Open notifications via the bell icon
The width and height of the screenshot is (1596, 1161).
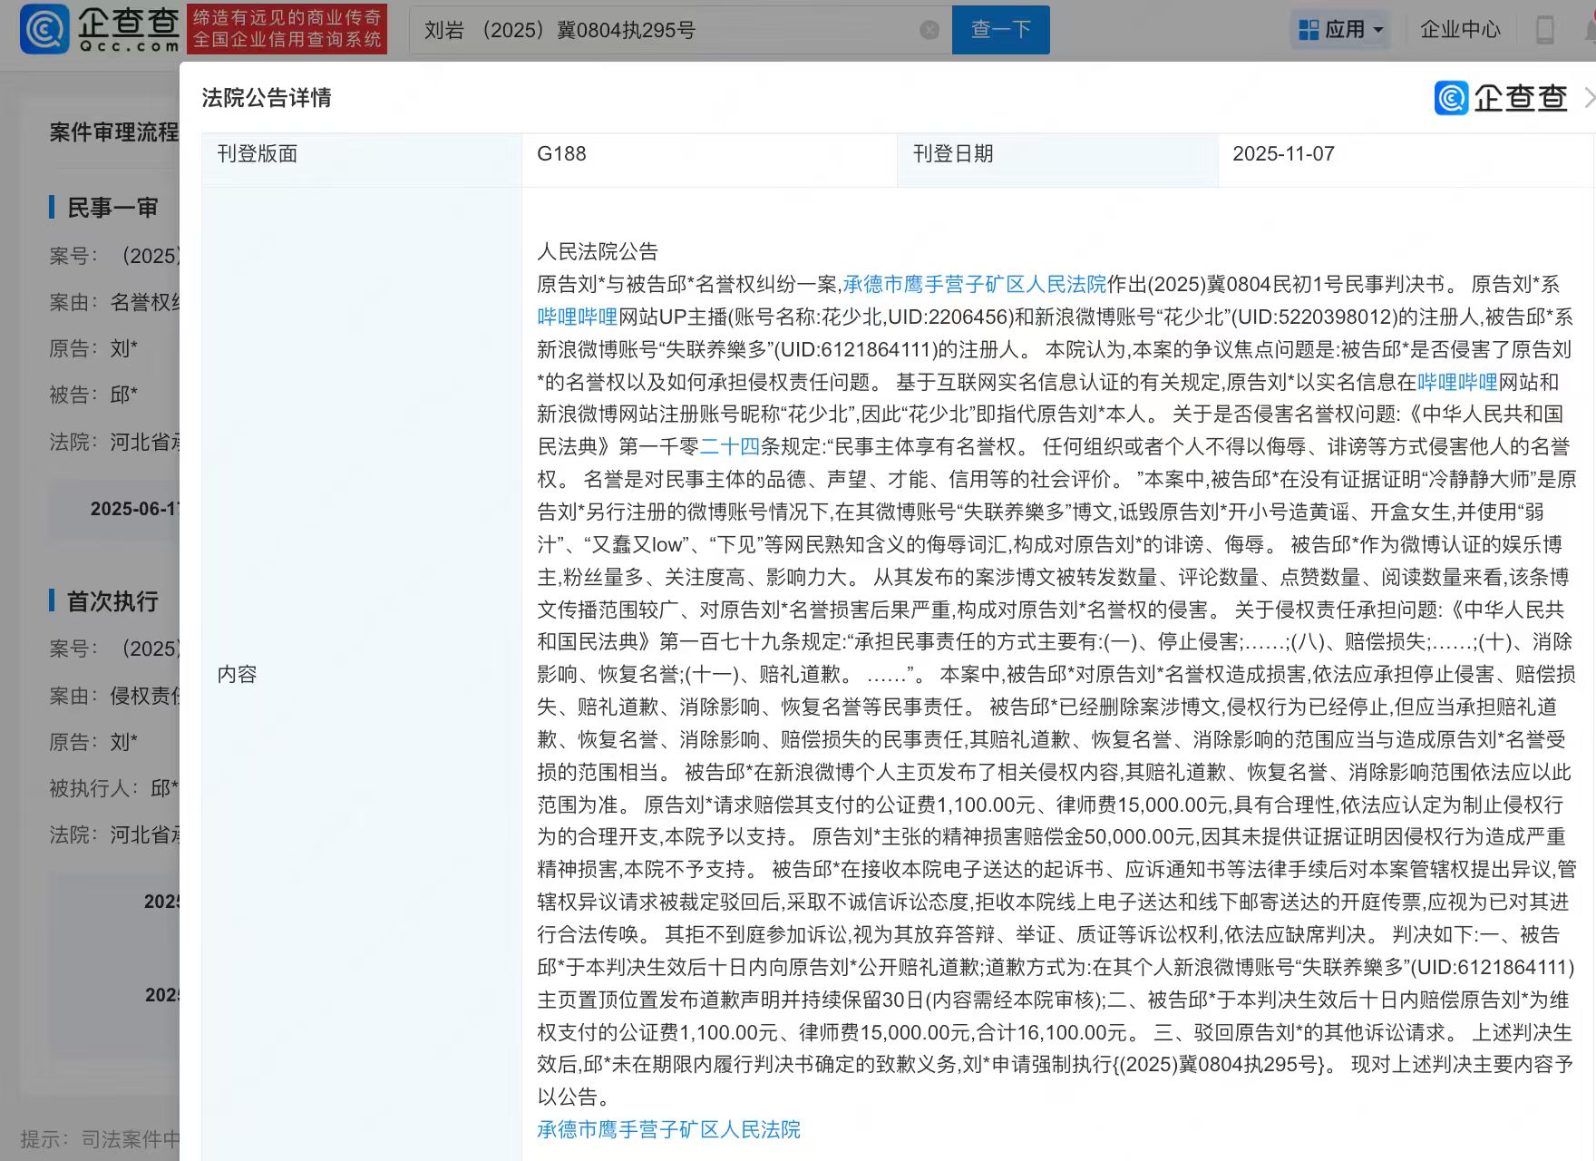point(1590,30)
